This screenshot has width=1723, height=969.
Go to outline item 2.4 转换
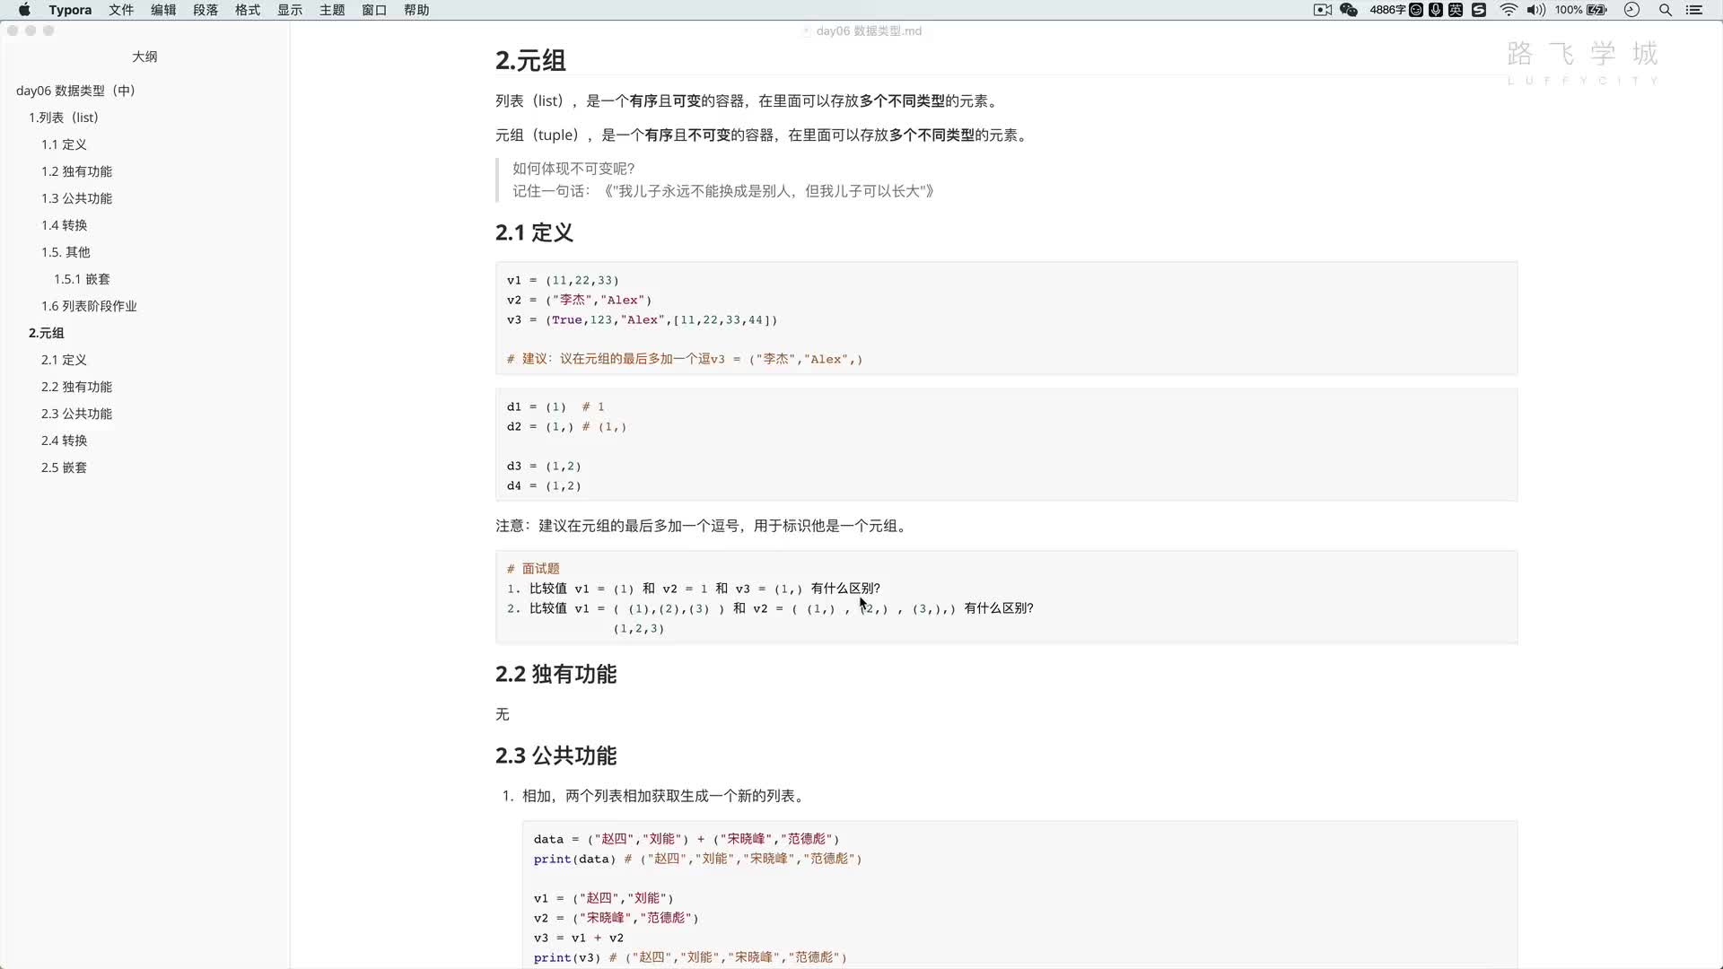coord(64,441)
